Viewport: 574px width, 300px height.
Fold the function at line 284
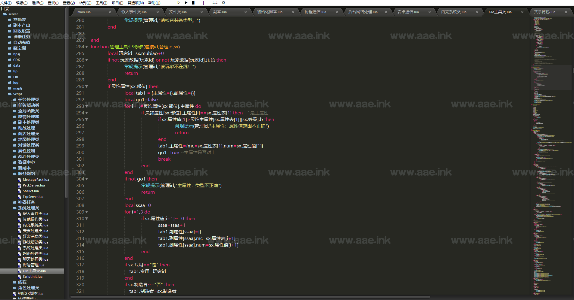pos(87,47)
